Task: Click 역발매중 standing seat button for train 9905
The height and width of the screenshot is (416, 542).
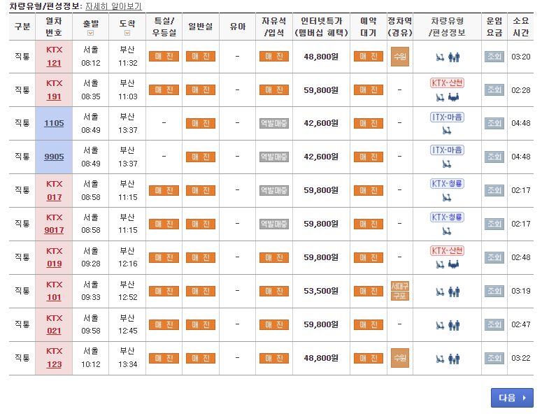Action: pyautogui.click(x=273, y=157)
